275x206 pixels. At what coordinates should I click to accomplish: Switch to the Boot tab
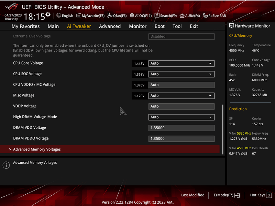159,26
